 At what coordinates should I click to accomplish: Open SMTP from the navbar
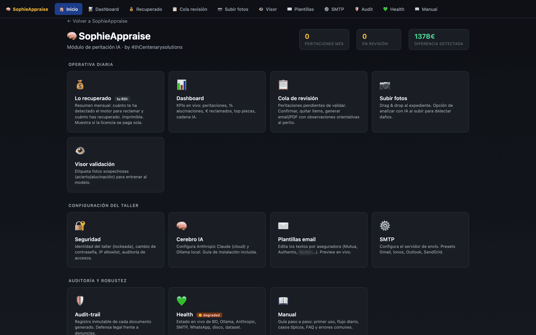[x=334, y=9]
